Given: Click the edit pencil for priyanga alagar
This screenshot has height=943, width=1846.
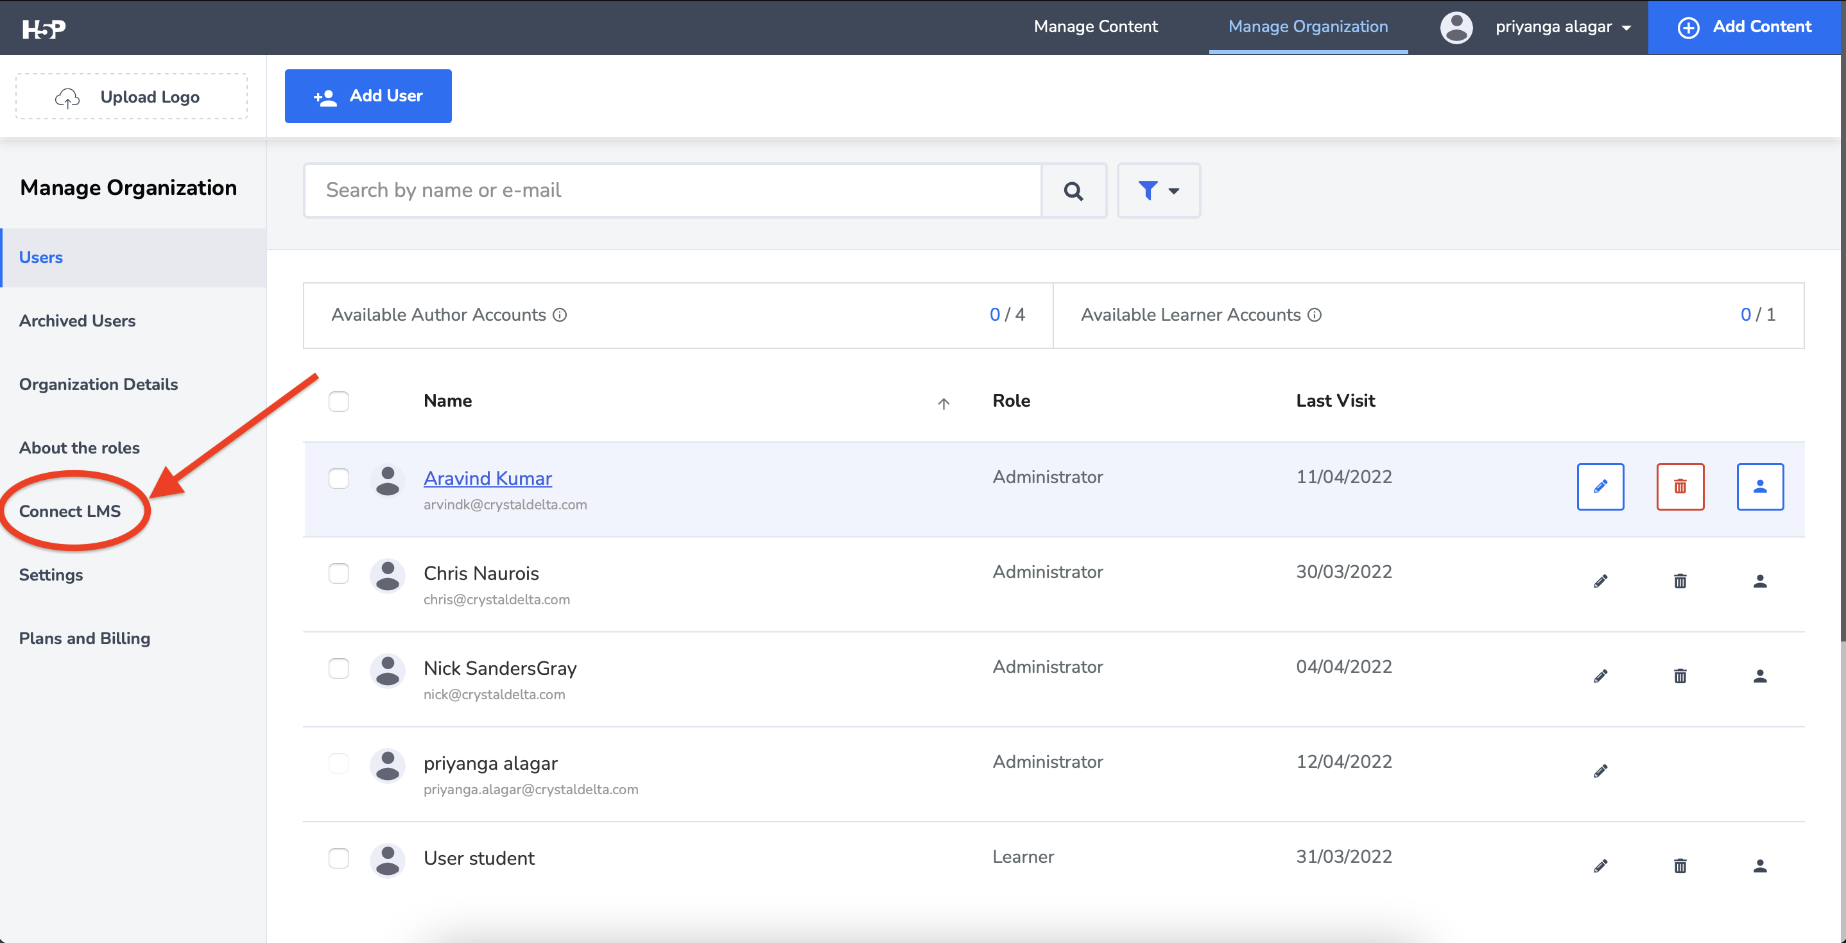Looking at the screenshot, I should (1600, 771).
